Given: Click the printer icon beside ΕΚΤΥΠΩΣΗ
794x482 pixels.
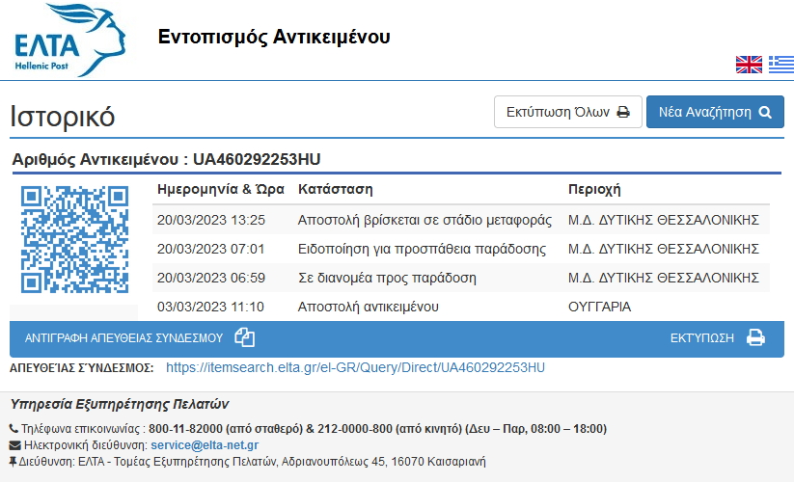Looking at the screenshot, I should pos(755,337).
